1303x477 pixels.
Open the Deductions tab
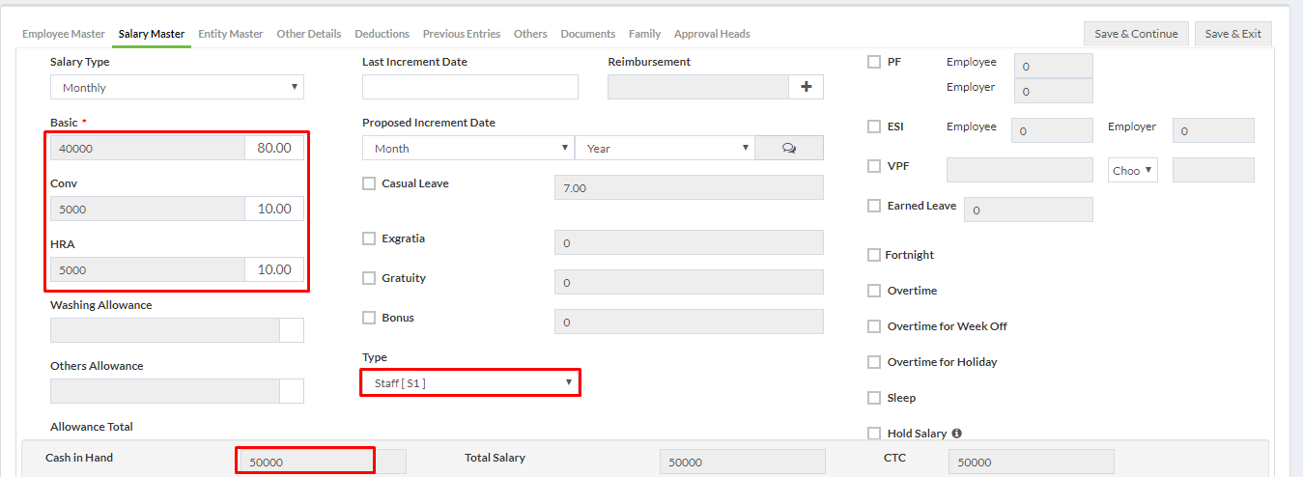[382, 34]
